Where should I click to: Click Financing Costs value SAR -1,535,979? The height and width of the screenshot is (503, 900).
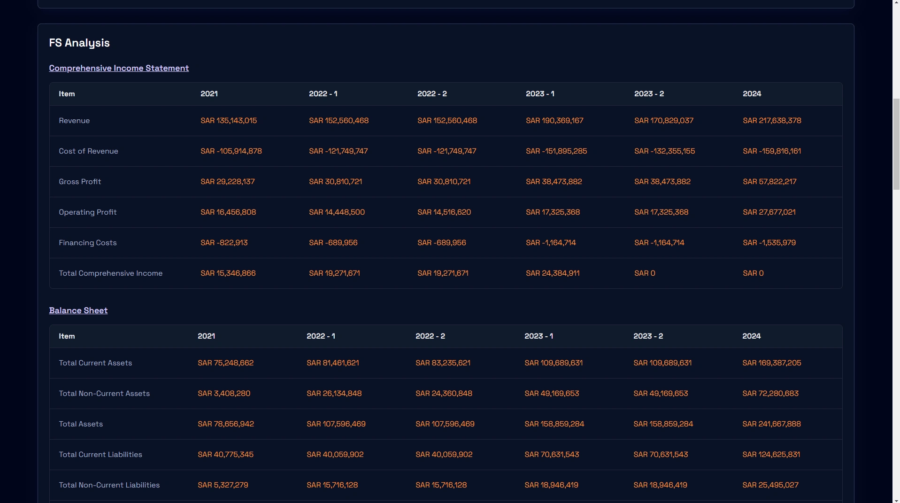point(769,243)
